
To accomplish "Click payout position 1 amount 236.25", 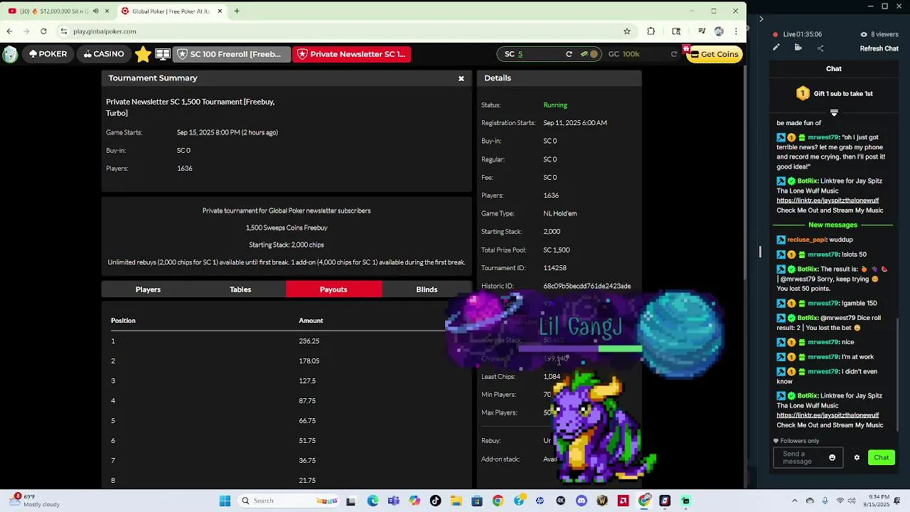I will click(309, 341).
